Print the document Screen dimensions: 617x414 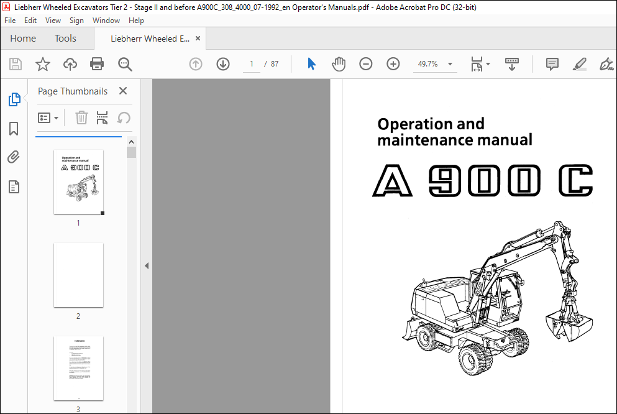[97, 64]
